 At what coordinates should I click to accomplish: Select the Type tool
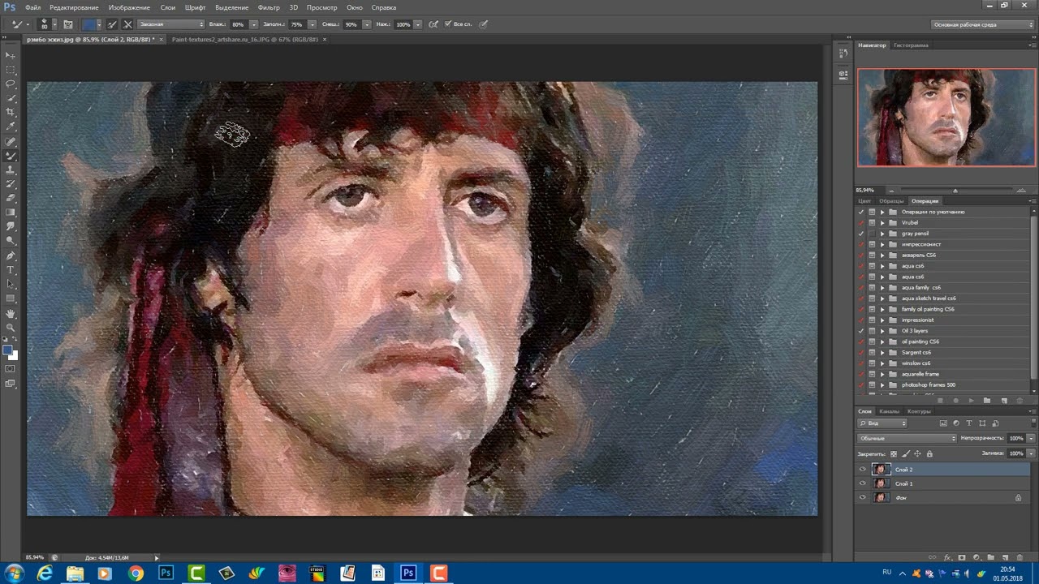pos(11,269)
